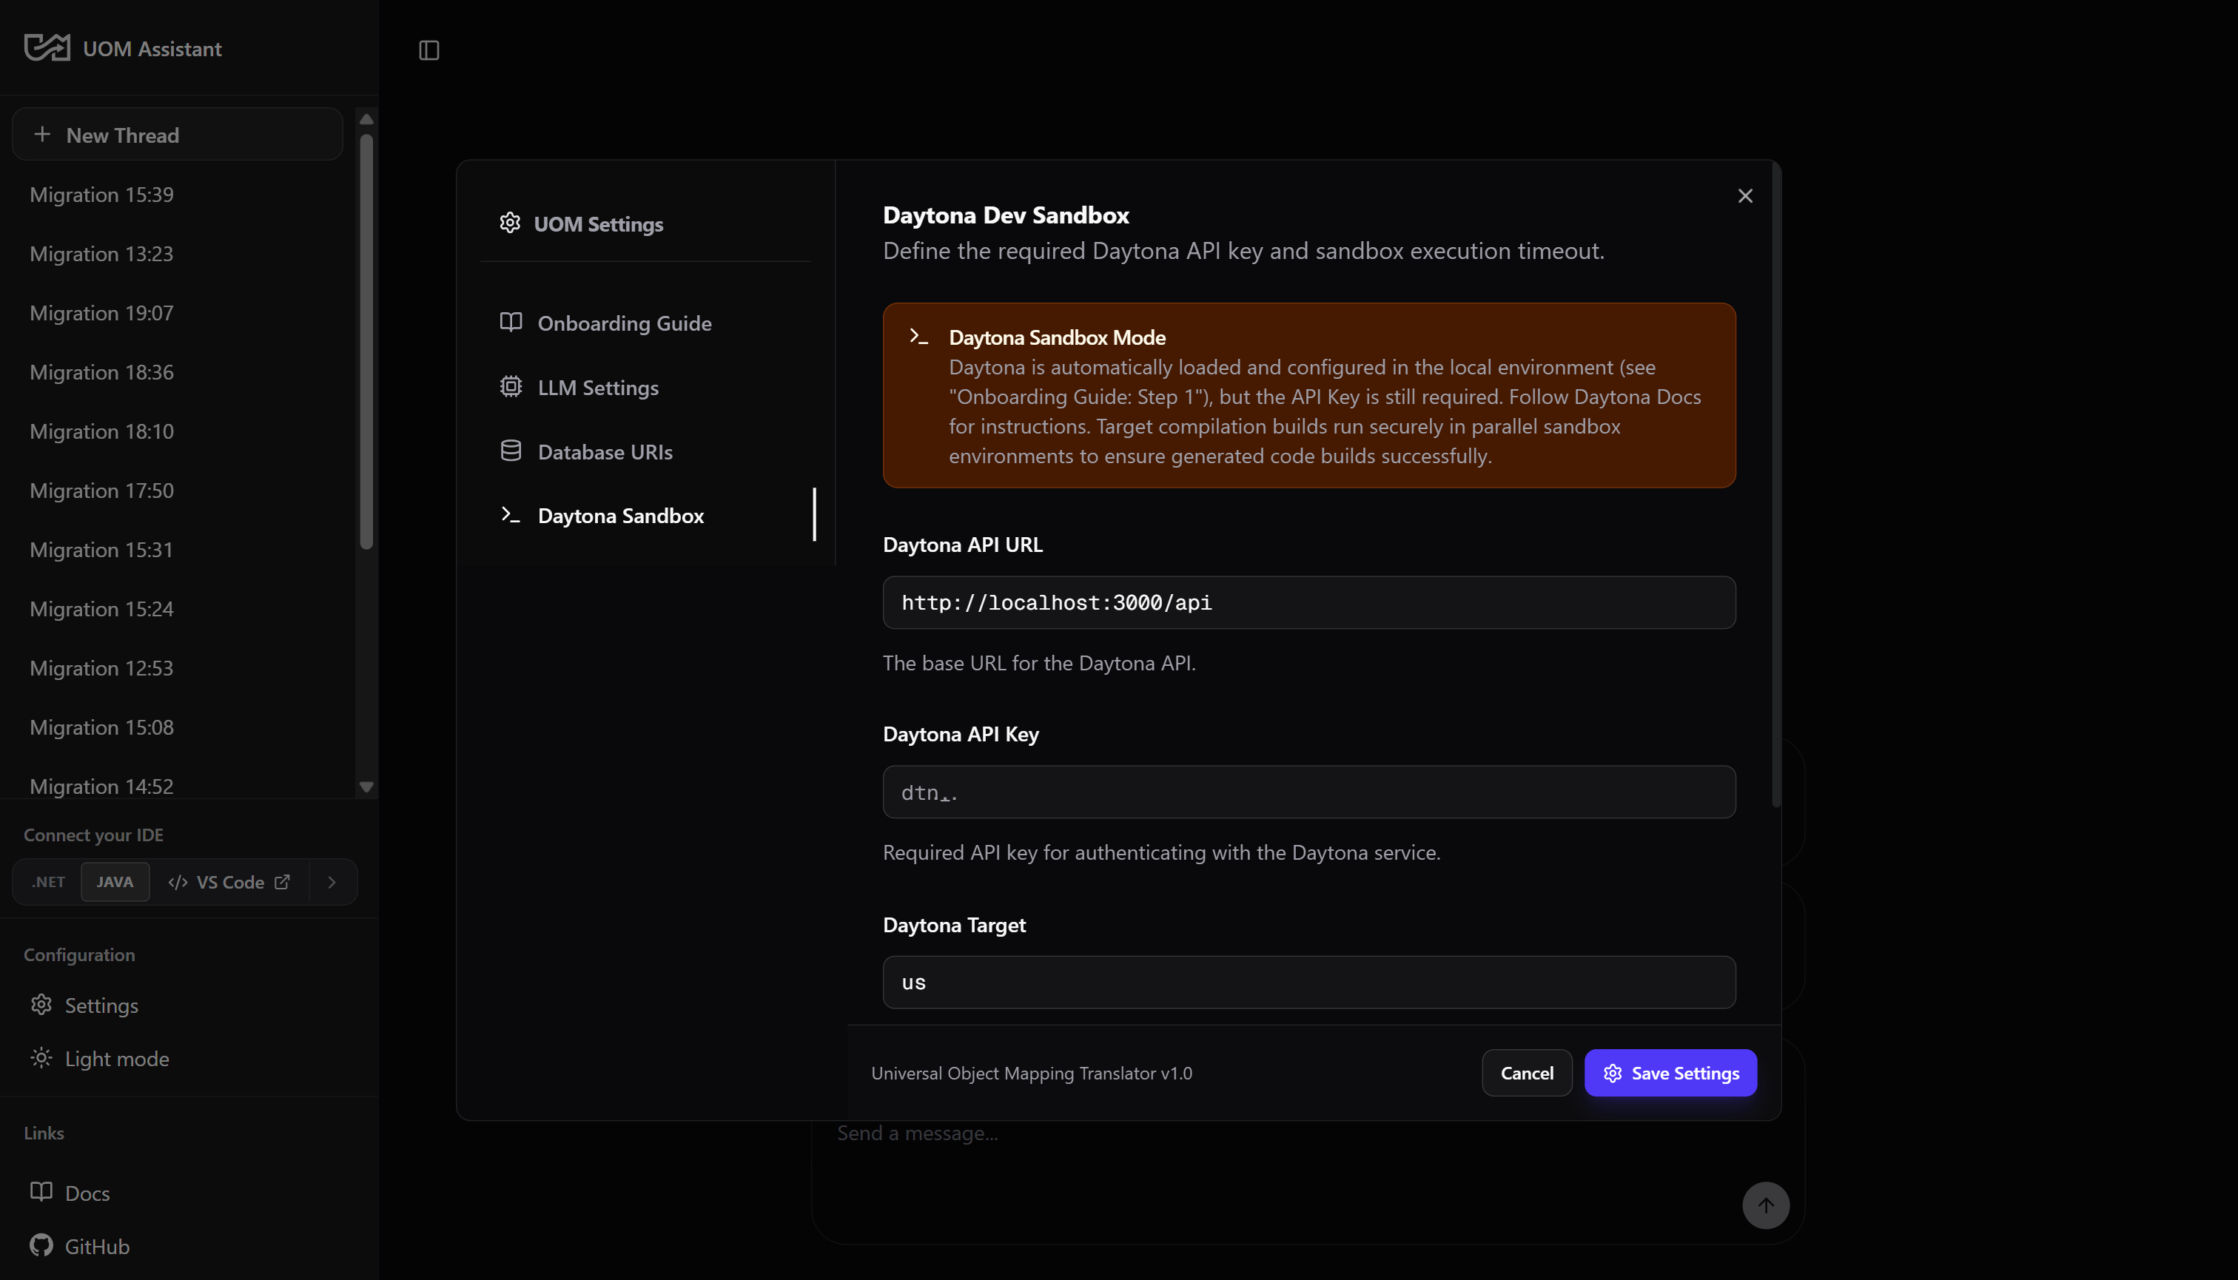Toggle the sidebar panel icon
This screenshot has height=1280, width=2238.
coord(429,50)
